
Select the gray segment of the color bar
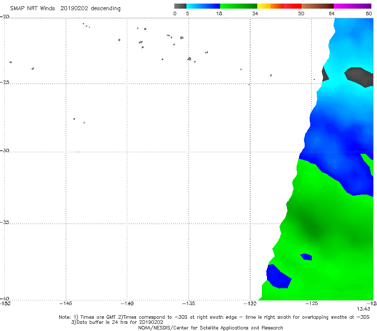click(x=180, y=6)
